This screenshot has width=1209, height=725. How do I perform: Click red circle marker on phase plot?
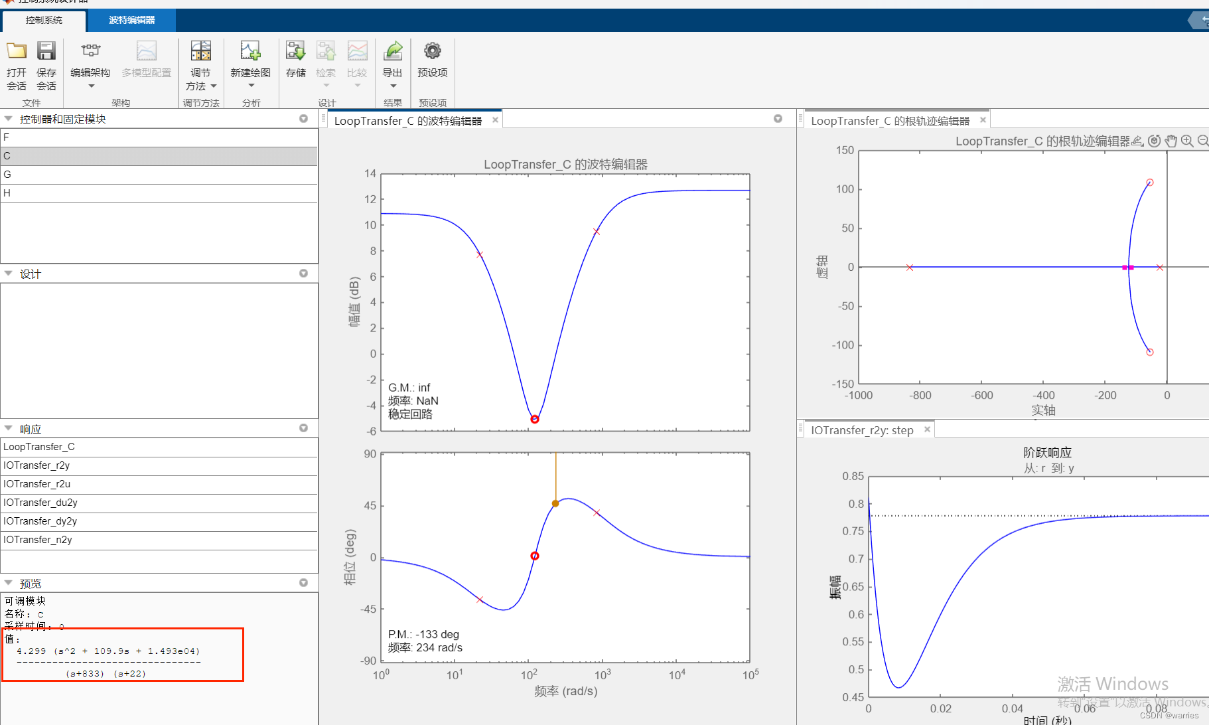[535, 556]
